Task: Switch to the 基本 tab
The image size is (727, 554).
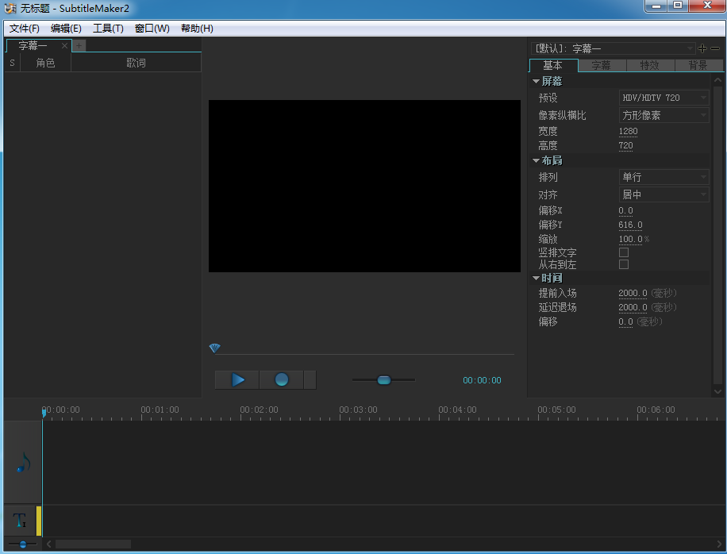Action: [553, 65]
